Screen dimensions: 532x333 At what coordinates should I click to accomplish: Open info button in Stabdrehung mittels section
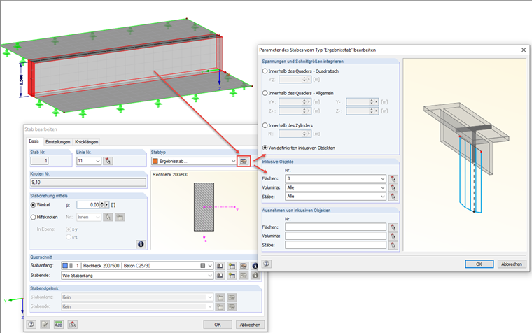(x=141, y=244)
